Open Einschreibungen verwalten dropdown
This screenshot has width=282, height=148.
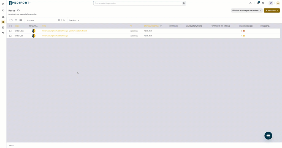click(x=246, y=10)
